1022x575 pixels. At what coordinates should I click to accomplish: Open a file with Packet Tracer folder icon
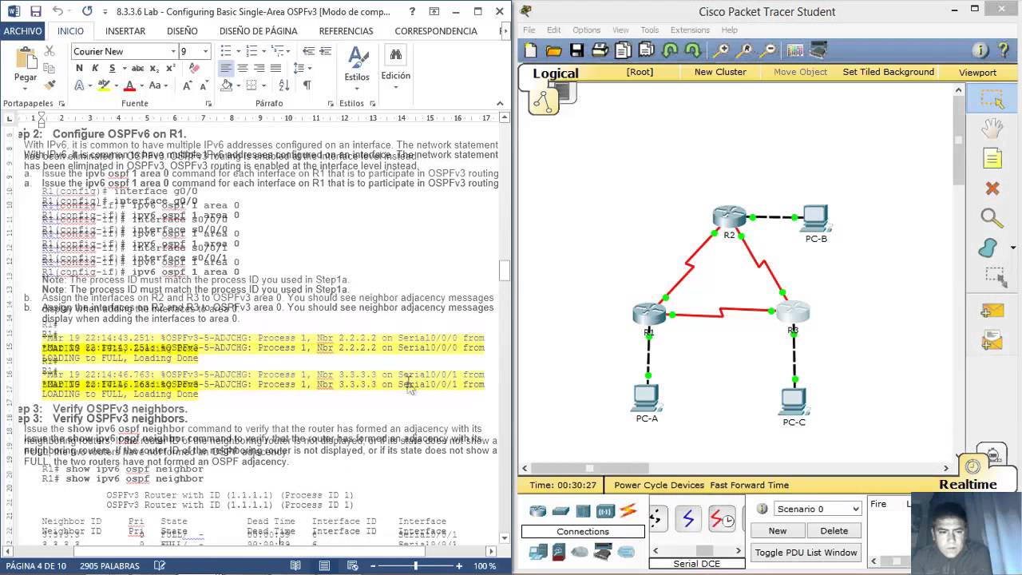pyautogui.click(x=553, y=50)
